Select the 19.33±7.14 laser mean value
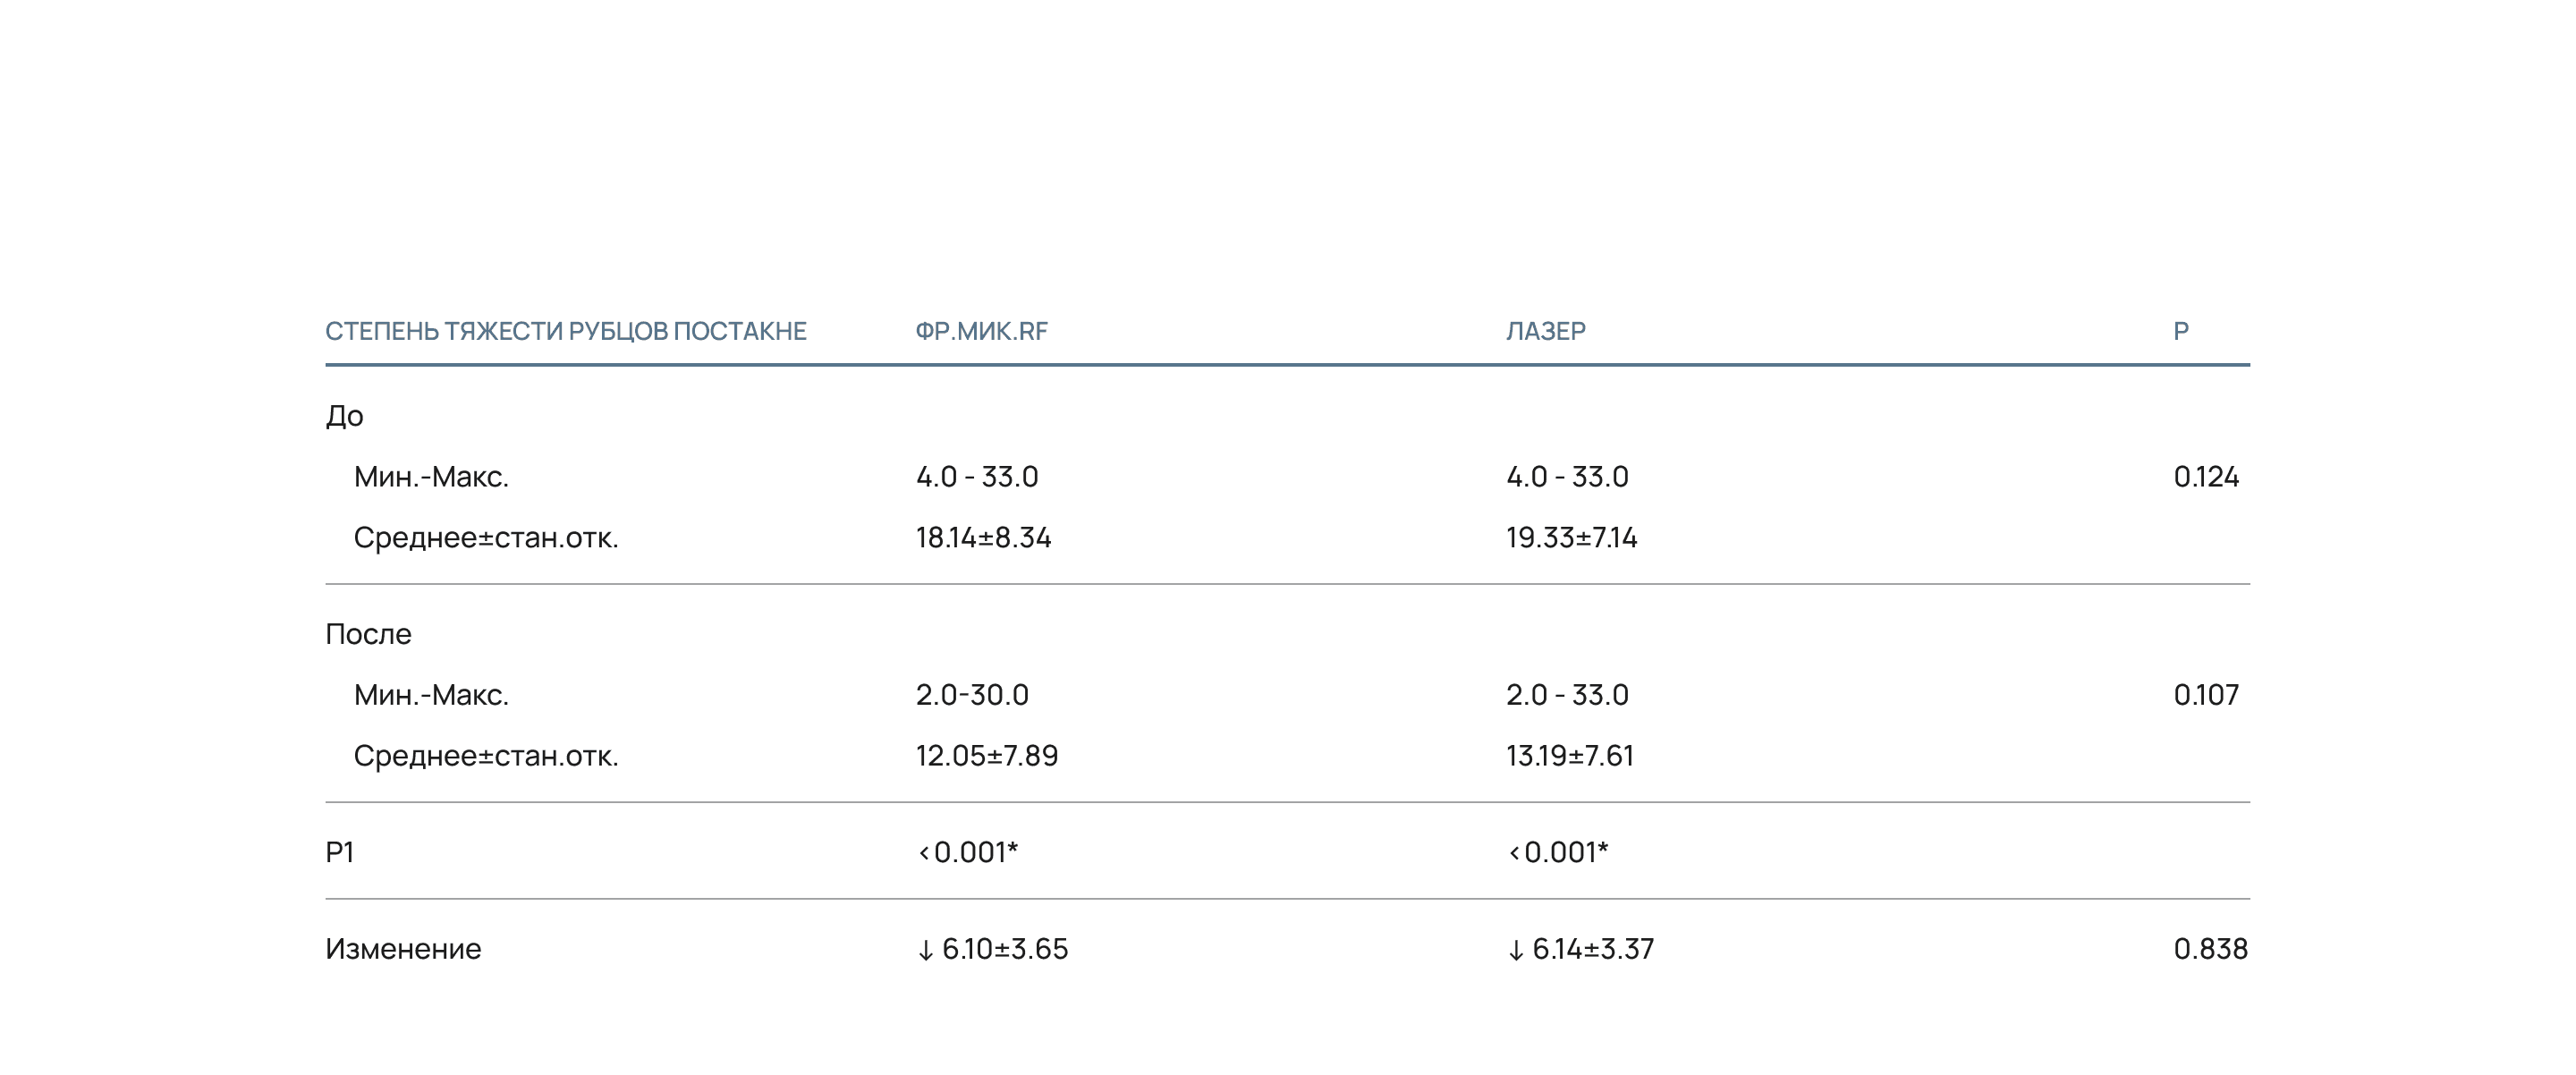2576x1075 pixels. tap(1571, 538)
